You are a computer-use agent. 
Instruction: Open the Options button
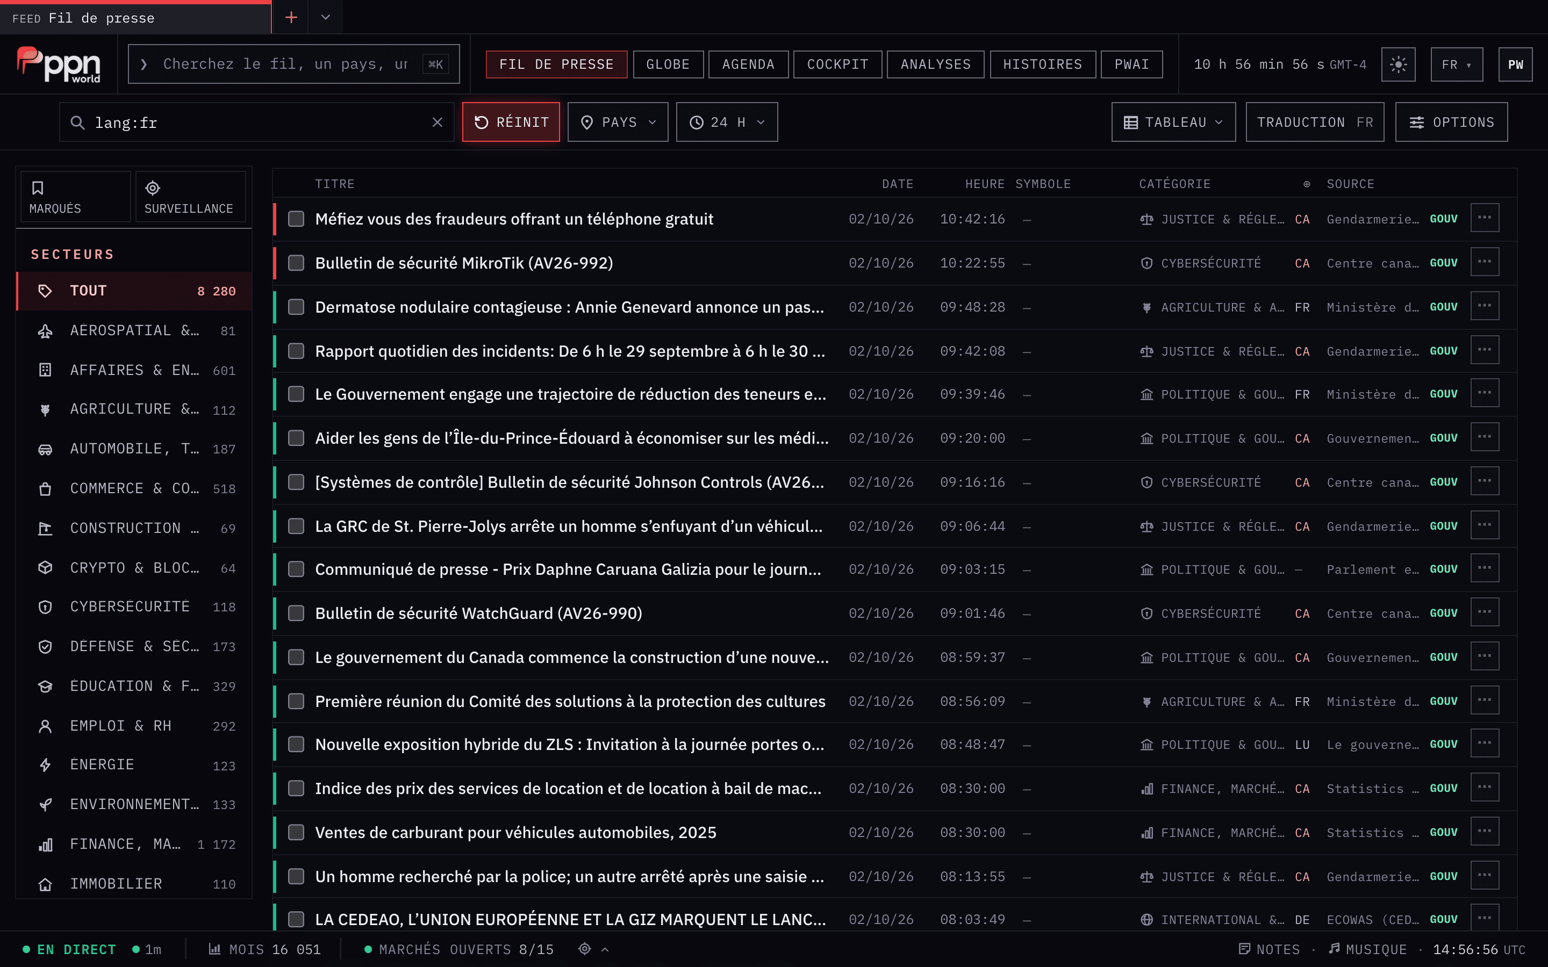coord(1451,122)
